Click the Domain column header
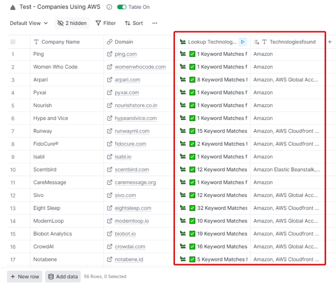 point(123,42)
